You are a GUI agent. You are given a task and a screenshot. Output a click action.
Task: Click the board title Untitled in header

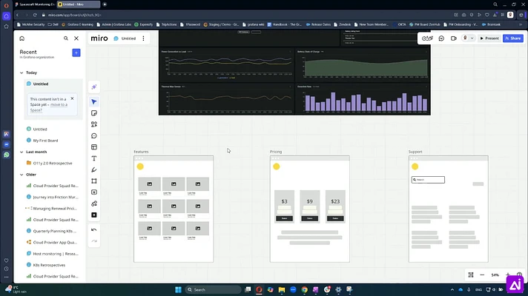click(x=128, y=38)
